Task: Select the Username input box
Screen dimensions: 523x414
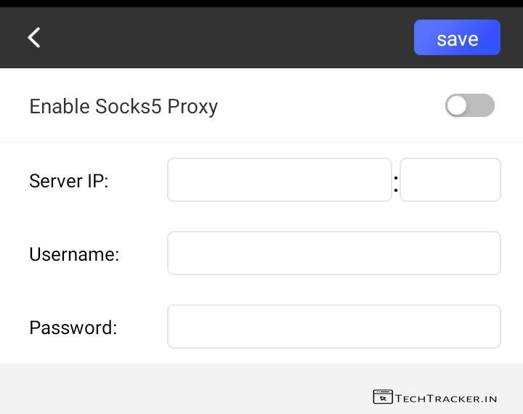Action: click(333, 253)
